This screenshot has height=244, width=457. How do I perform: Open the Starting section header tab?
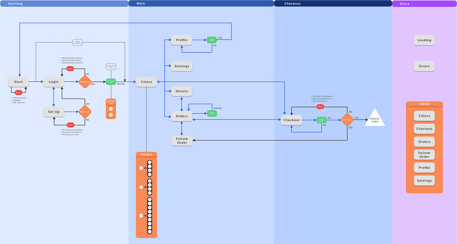[64, 3]
